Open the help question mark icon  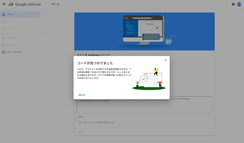pos(233,4)
